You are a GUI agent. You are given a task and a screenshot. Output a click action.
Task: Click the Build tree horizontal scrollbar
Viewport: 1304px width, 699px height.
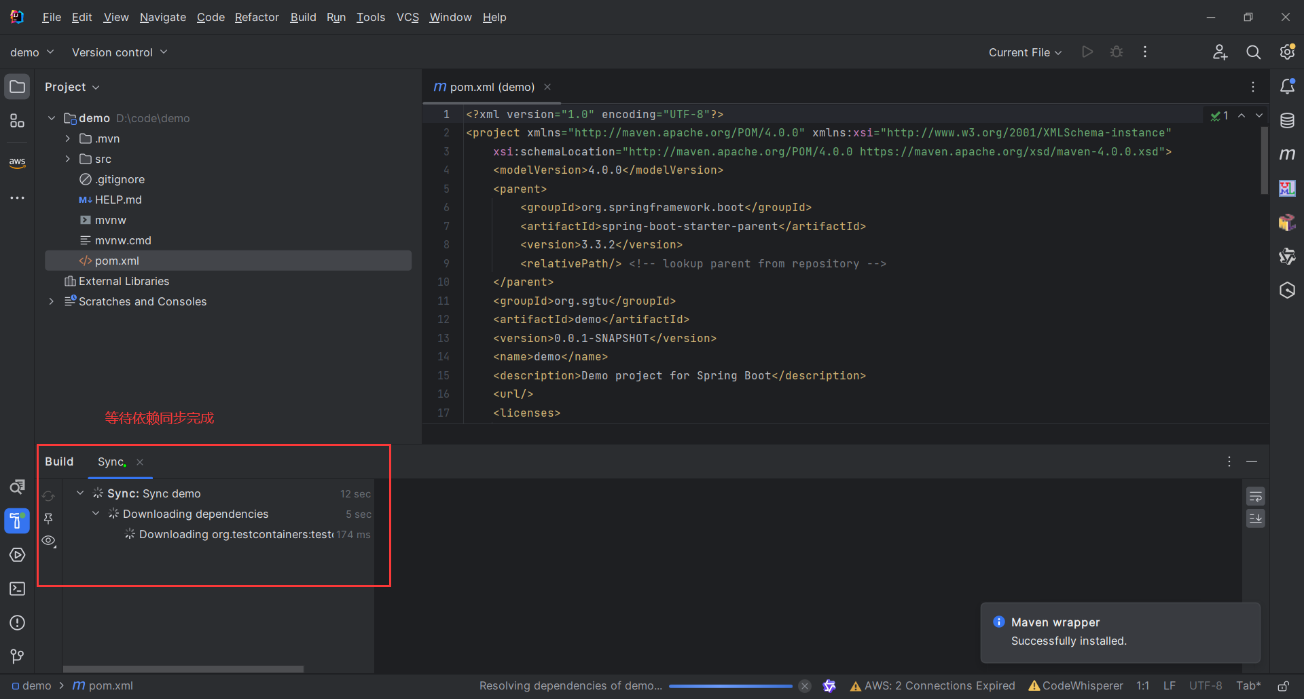click(183, 669)
